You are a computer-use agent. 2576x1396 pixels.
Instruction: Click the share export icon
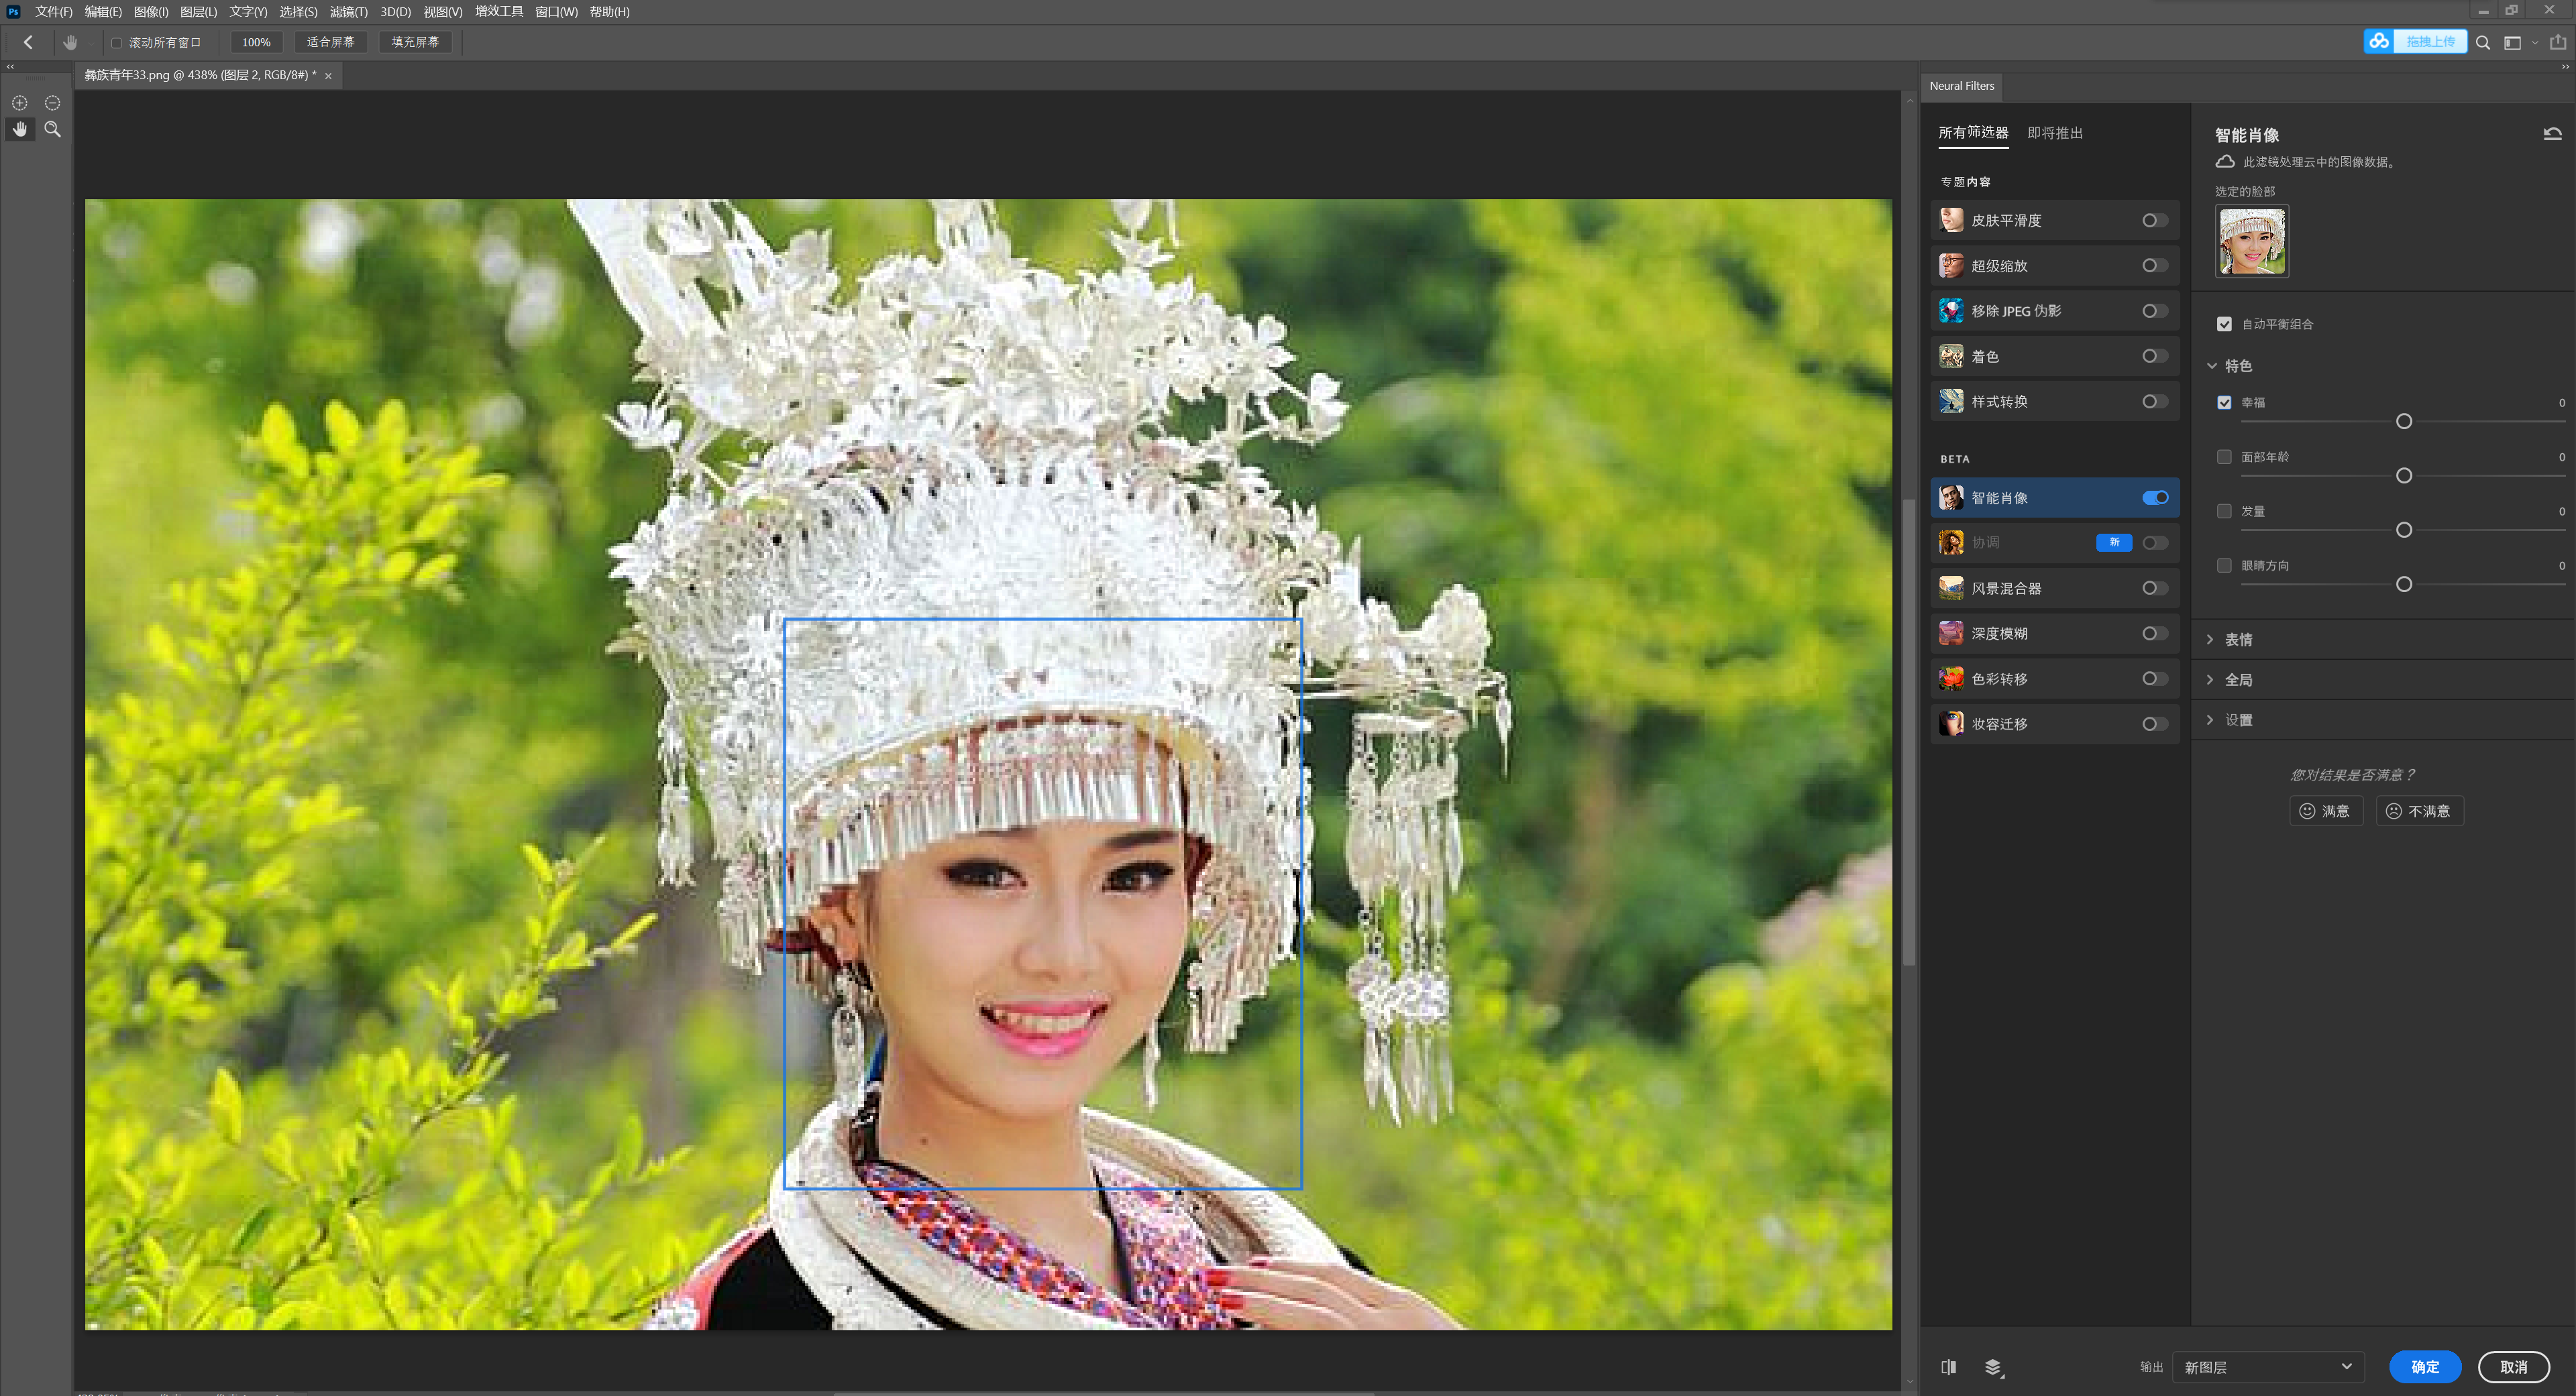pos(2558,42)
